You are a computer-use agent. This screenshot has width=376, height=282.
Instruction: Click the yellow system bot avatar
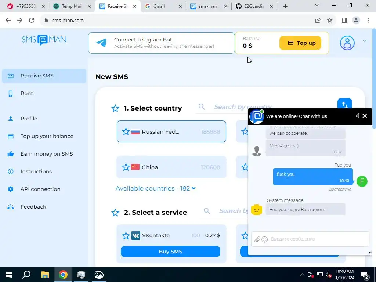pyautogui.click(x=257, y=210)
